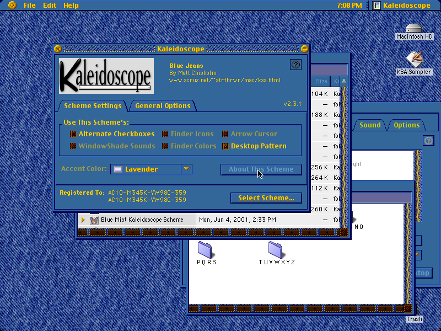Screen dimensions: 441x331
Task: Toggle the Arrow Cursor checkbox
Action: tap(250, 134)
